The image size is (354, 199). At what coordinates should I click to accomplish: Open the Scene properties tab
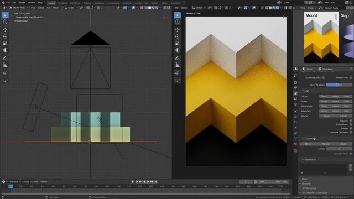click(x=295, y=99)
